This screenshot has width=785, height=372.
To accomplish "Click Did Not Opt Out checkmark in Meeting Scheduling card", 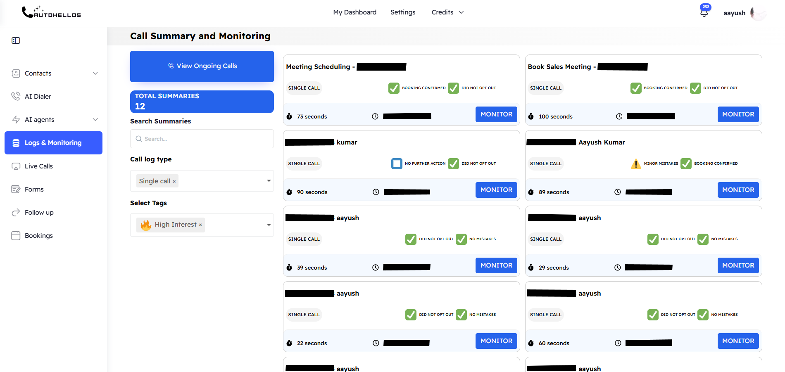I will point(453,88).
